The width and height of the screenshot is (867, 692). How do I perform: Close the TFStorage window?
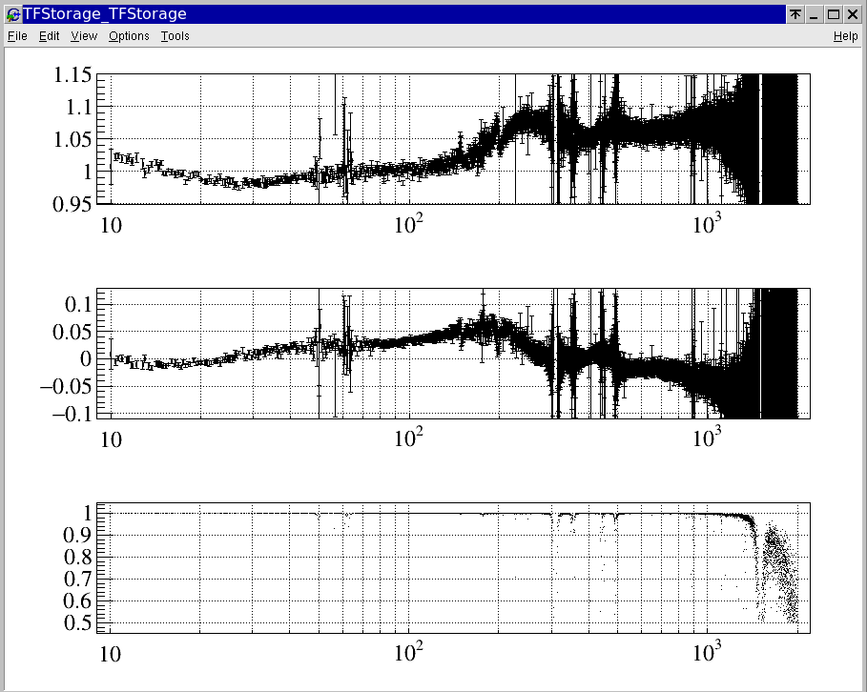click(x=852, y=14)
